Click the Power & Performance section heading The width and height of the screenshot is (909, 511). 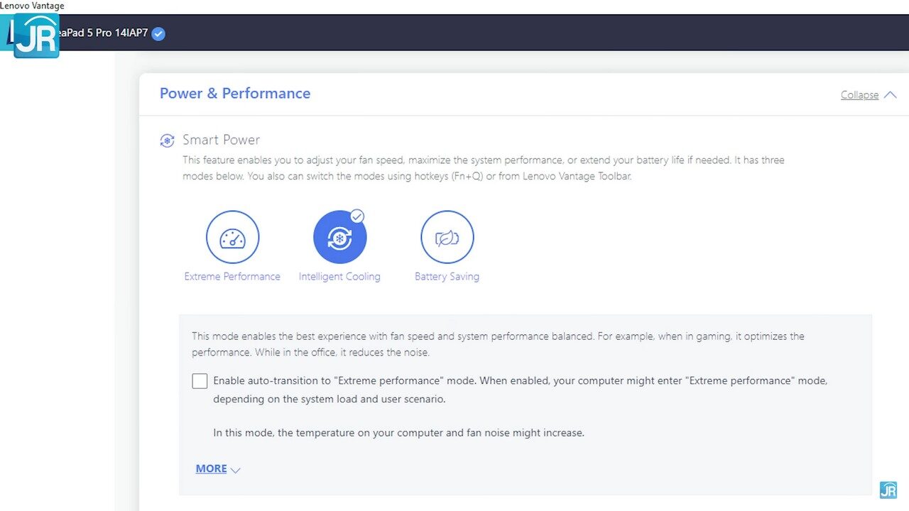[235, 94]
